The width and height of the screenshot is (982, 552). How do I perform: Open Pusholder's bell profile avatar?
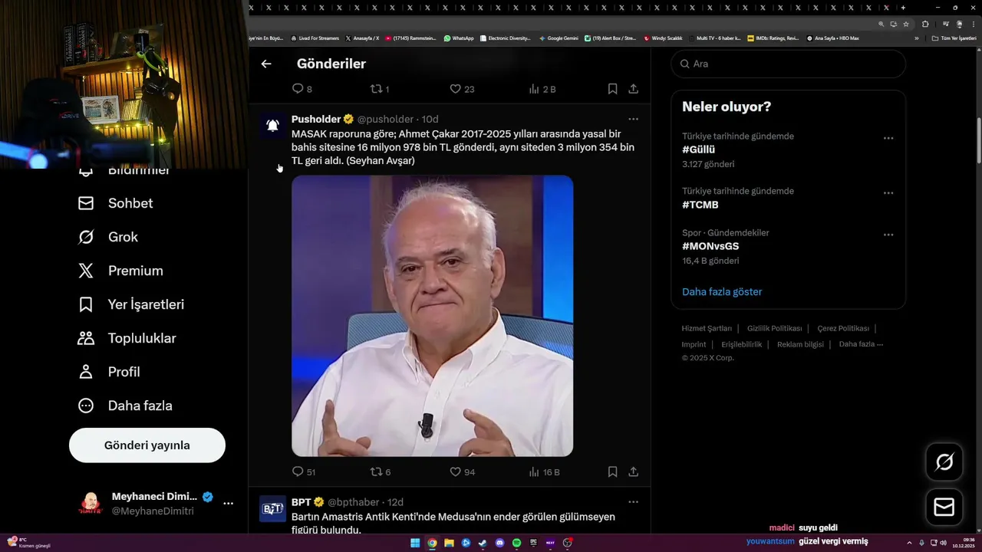coord(272,126)
